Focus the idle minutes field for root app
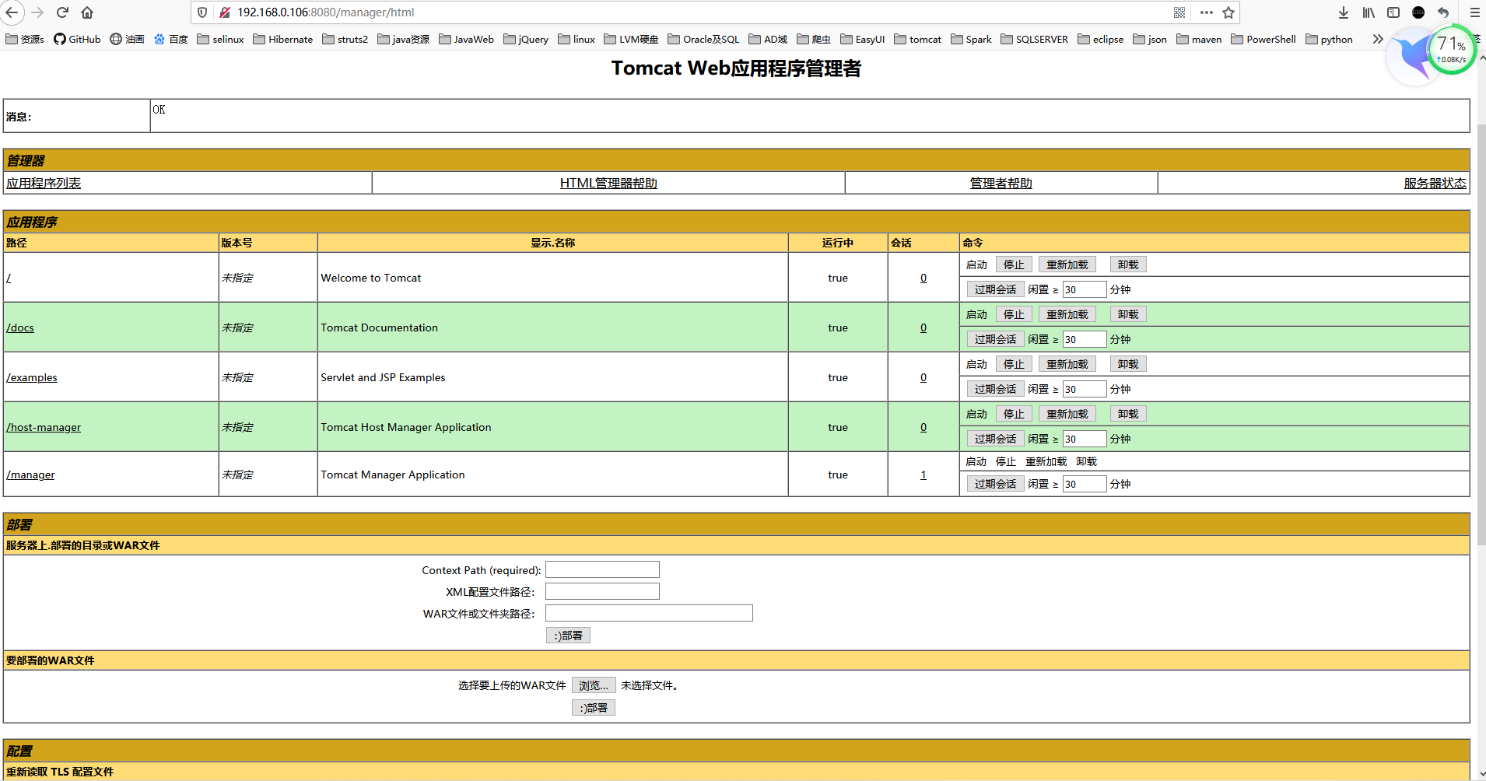This screenshot has width=1486, height=781. point(1085,289)
